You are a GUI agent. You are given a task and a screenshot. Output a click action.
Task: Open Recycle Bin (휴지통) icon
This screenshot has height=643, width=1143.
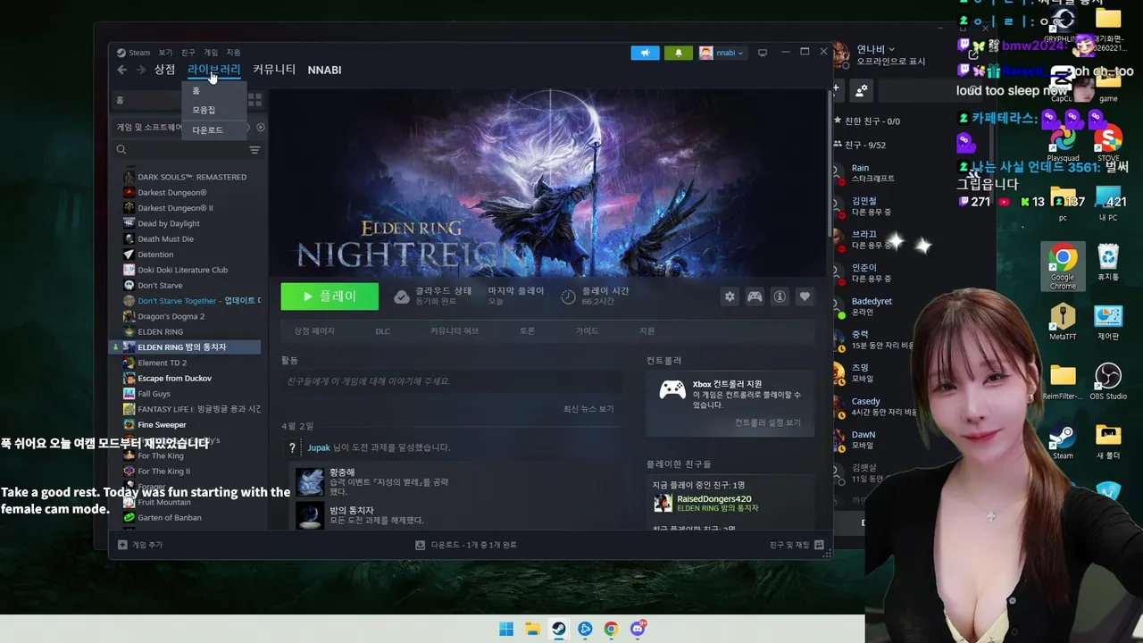tap(1108, 263)
